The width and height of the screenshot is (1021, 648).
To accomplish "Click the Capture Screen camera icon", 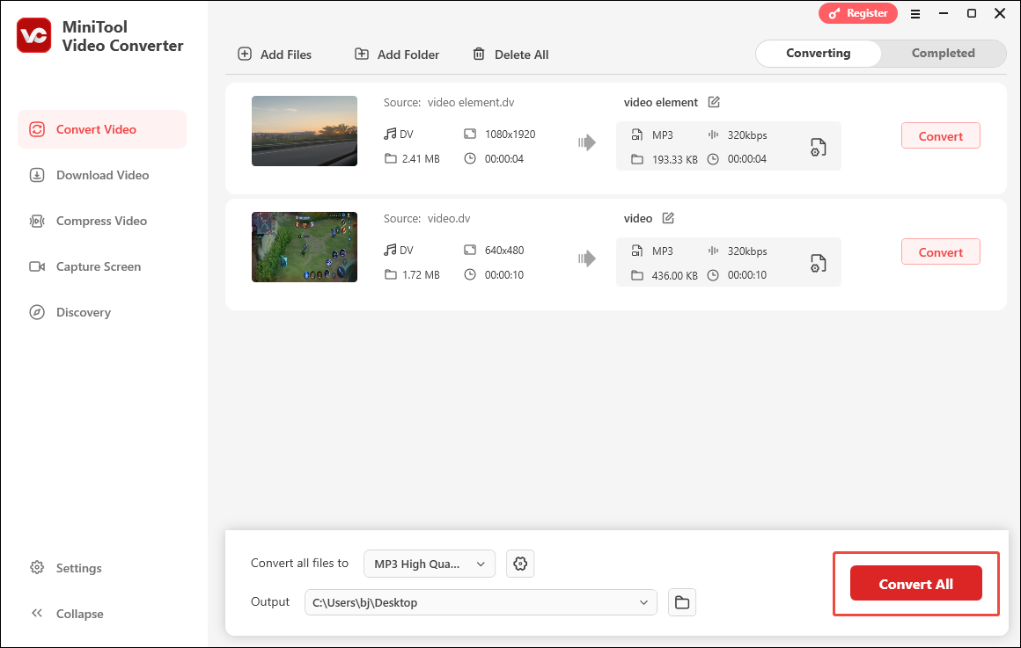I will 37,266.
